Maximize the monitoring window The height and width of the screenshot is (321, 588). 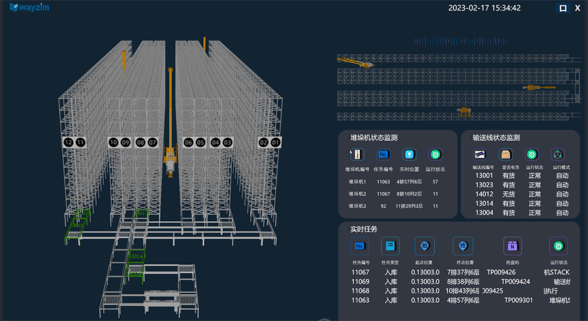point(563,8)
